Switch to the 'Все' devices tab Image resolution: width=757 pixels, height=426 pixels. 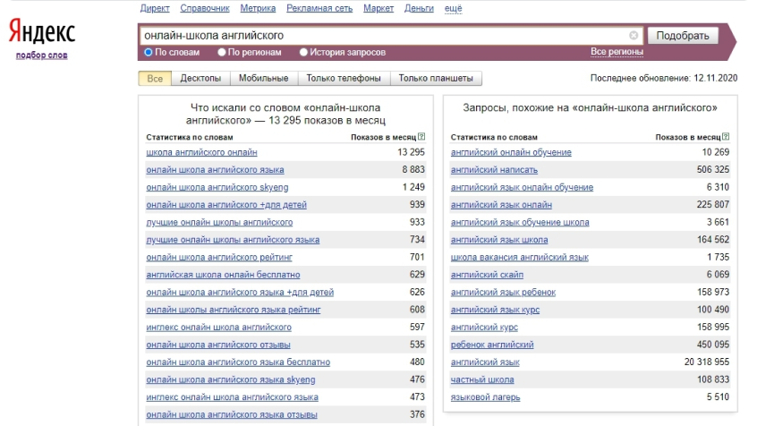pos(155,78)
